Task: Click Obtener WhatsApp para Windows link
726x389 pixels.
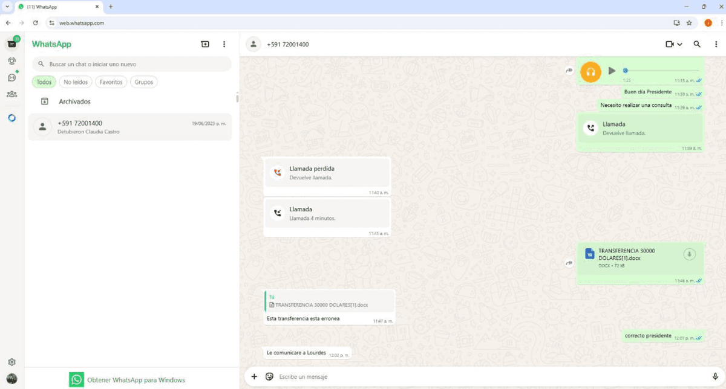Action: [136, 380]
